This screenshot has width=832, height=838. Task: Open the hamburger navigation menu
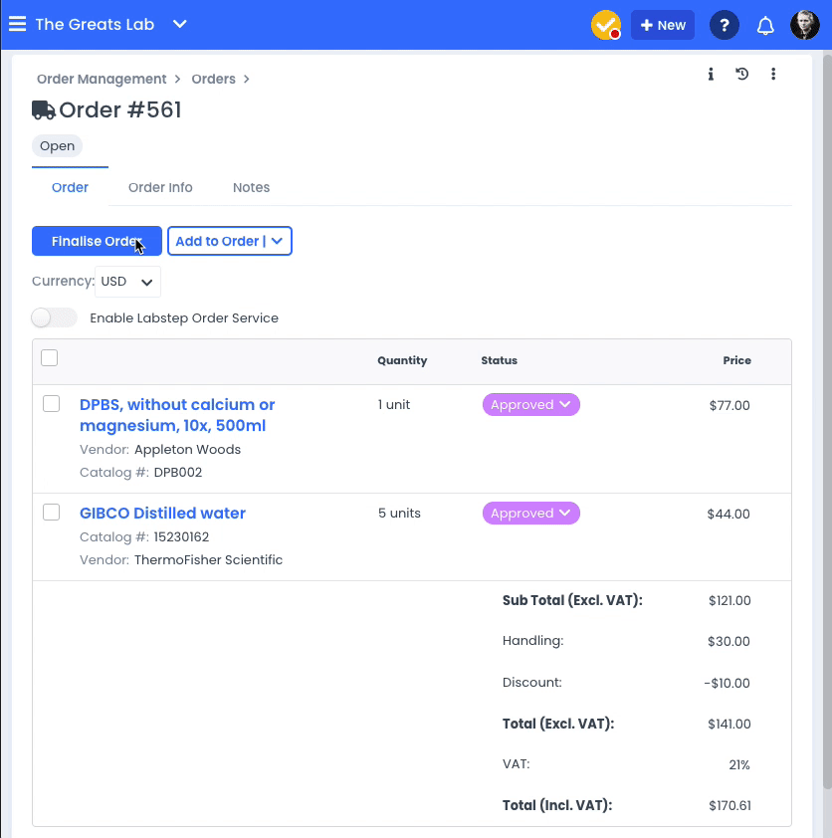(x=17, y=24)
